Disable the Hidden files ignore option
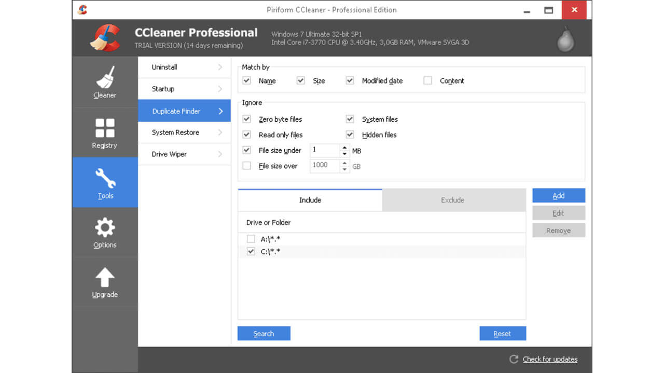This screenshot has width=664, height=373. click(x=350, y=134)
